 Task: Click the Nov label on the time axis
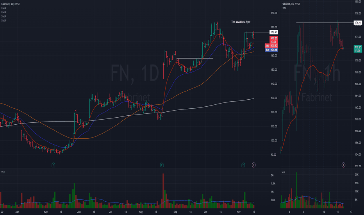tap(239, 212)
